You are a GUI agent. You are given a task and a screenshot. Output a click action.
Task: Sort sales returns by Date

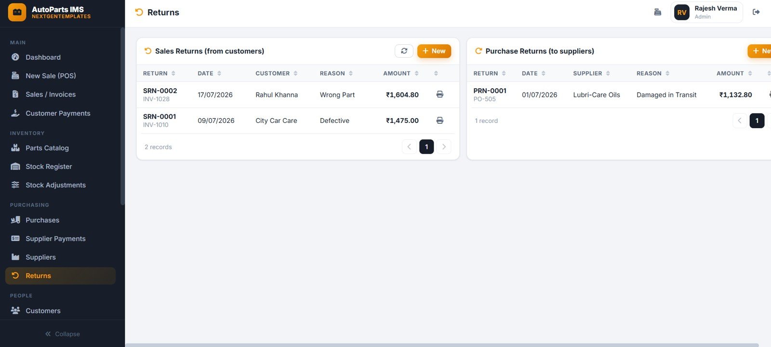(210, 74)
